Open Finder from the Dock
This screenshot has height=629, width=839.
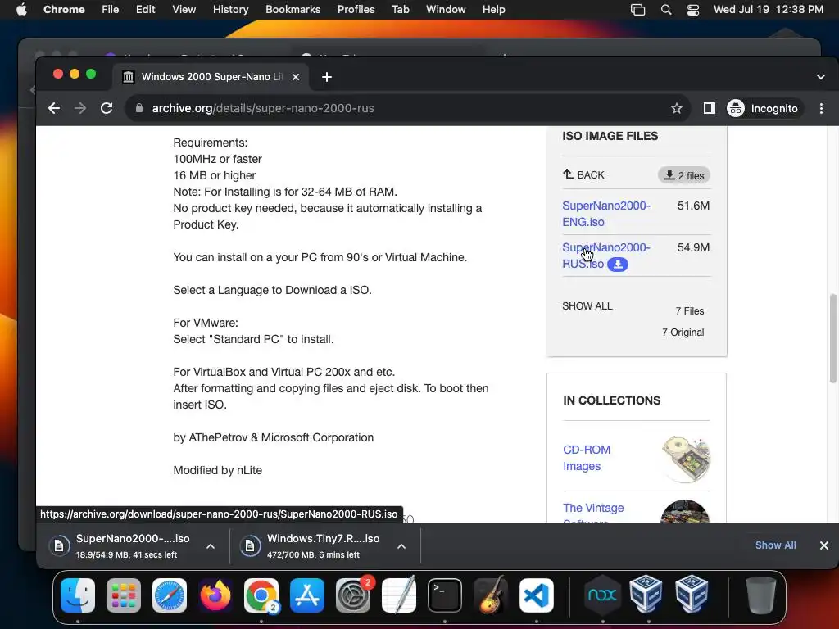coord(78,595)
